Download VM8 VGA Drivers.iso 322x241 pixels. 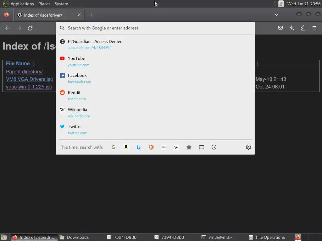30,79
